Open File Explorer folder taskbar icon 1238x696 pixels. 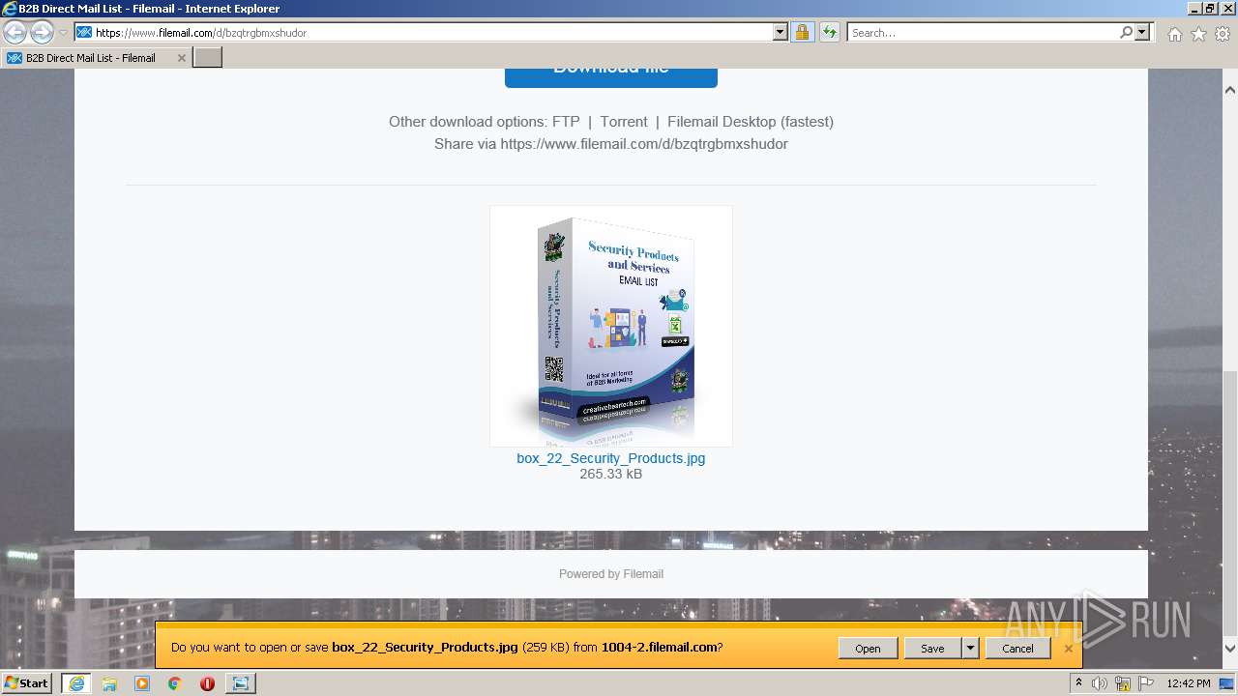(109, 683)
